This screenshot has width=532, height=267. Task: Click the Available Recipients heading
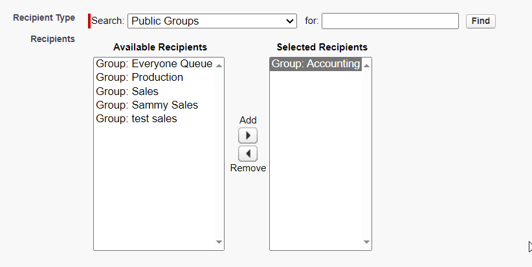point(160,47)
